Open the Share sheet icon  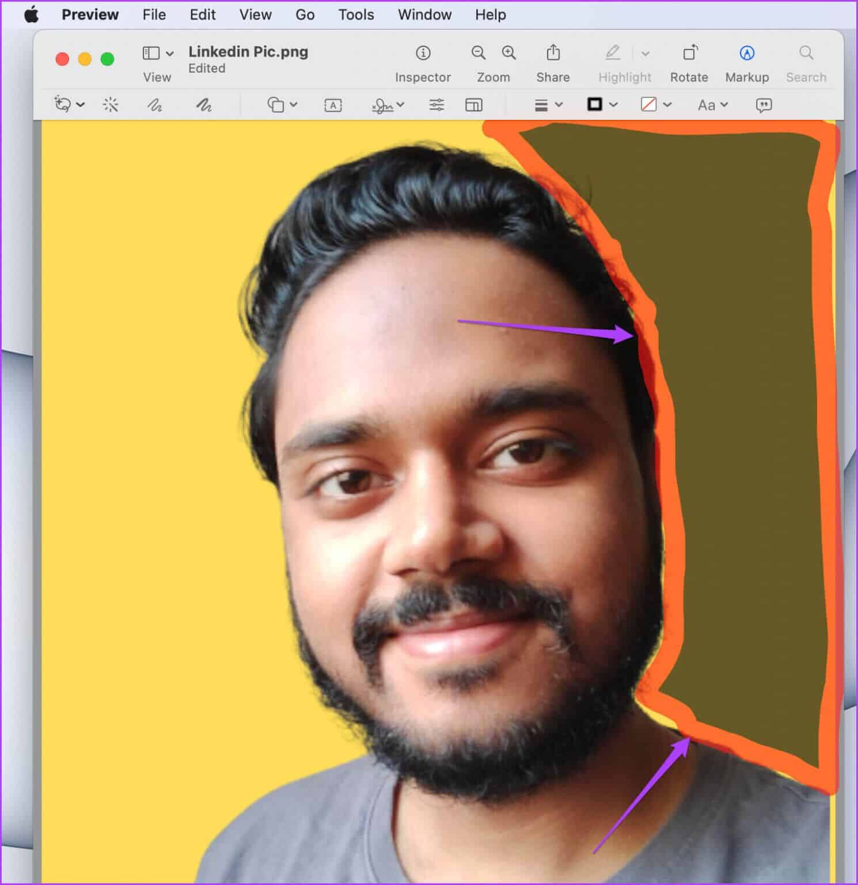(553, 52)
